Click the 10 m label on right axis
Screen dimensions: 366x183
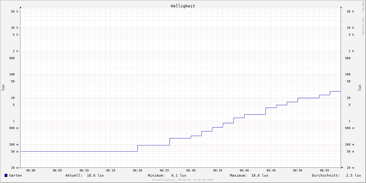tap(350, 168)
